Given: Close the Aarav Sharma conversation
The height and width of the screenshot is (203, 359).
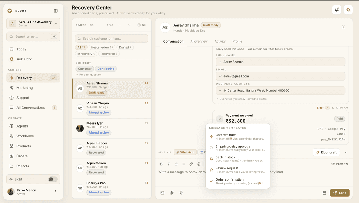Looking at the screenshot, I should [x=343, y=27].
